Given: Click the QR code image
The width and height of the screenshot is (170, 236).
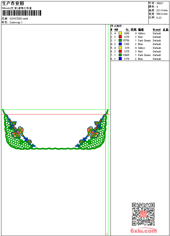Looking at the screenshot, I should 143,214.
